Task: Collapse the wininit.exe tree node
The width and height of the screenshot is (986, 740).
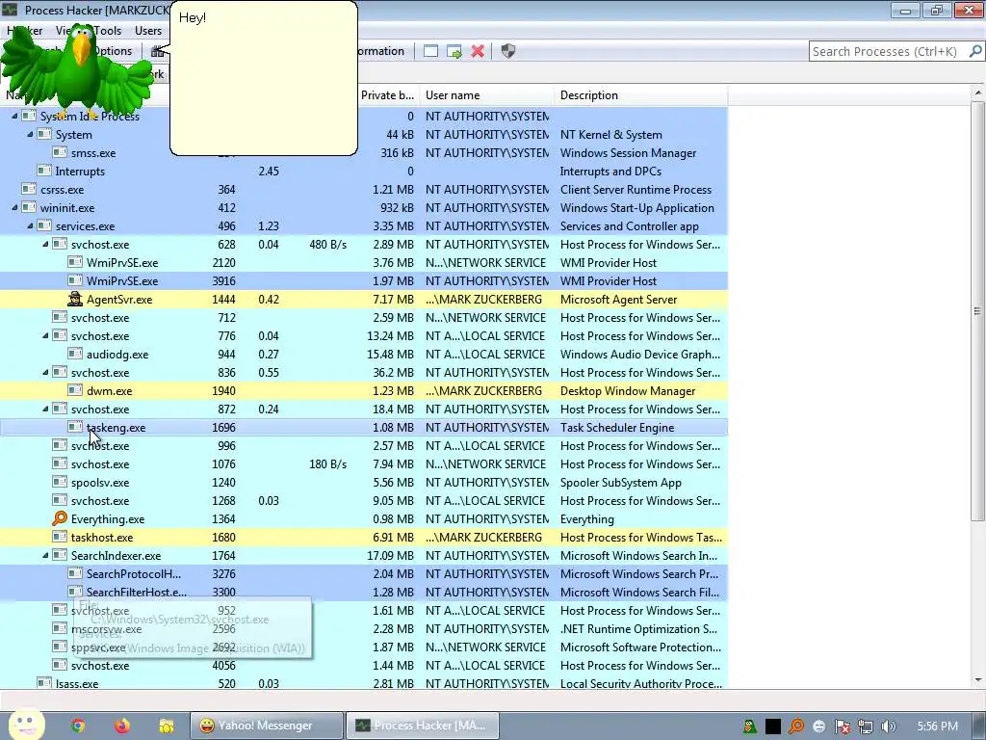Action: pos(14,207)
